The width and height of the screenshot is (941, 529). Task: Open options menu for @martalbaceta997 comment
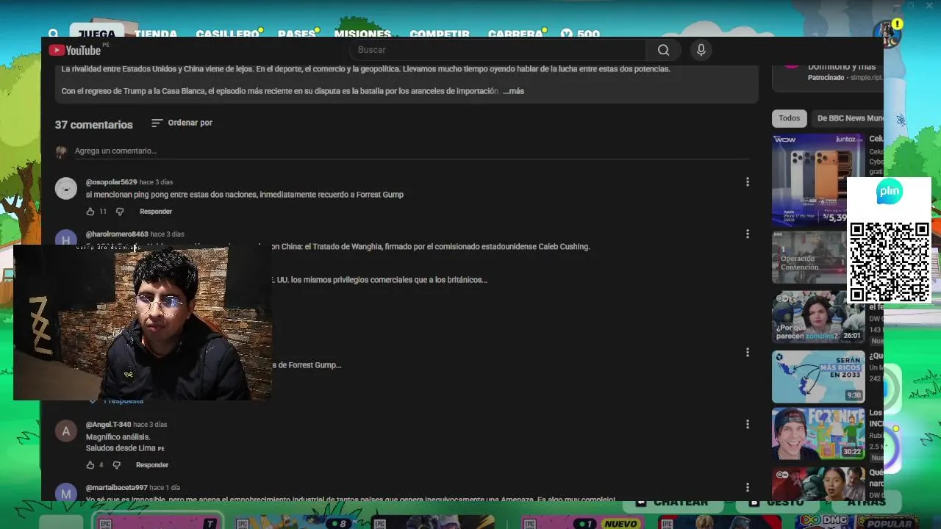click(x=748, y=487)
